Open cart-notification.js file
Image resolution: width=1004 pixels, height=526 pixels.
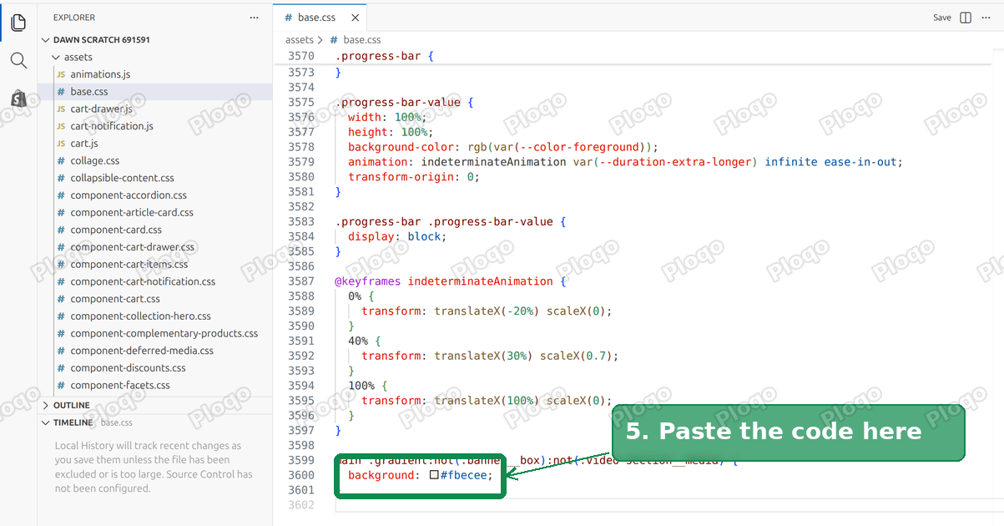(155, 126)
